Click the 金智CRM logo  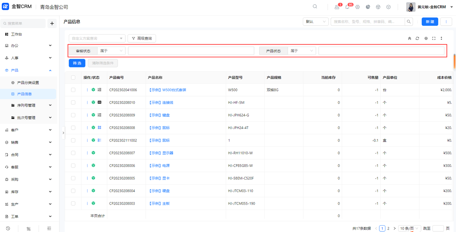pyautogui.click(x=17, y=7)
